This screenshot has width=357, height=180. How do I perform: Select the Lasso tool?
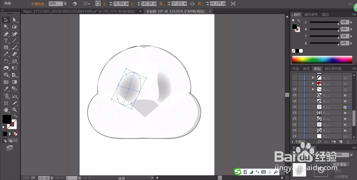coord(15,27)
